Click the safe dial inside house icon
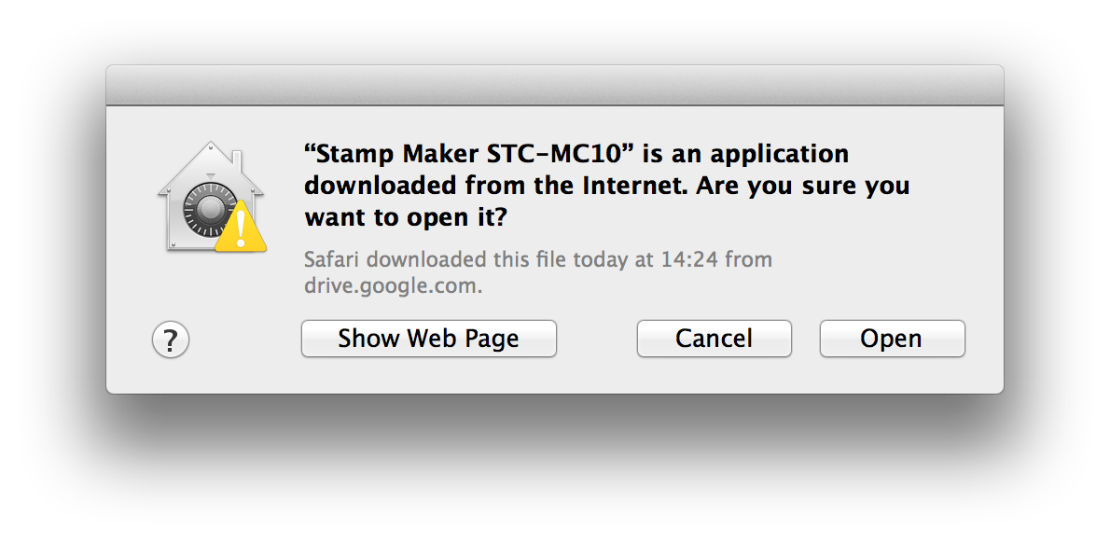The height and width of the screenshot is (541, 1110). coord(210,210)
